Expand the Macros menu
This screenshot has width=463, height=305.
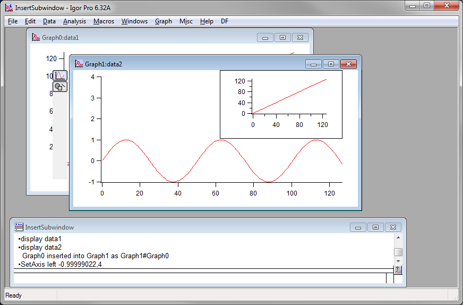(x=104, y=21)
